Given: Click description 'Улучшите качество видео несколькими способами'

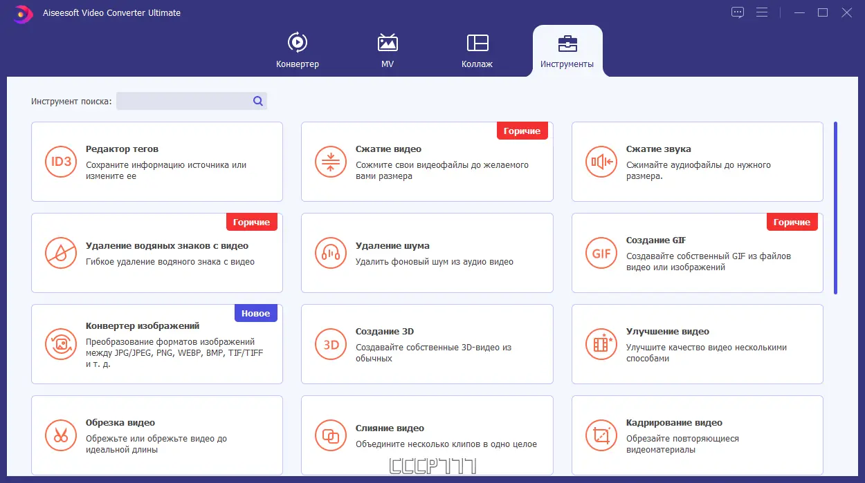Looking at the screenshot, I should click(x=707, y=353).
